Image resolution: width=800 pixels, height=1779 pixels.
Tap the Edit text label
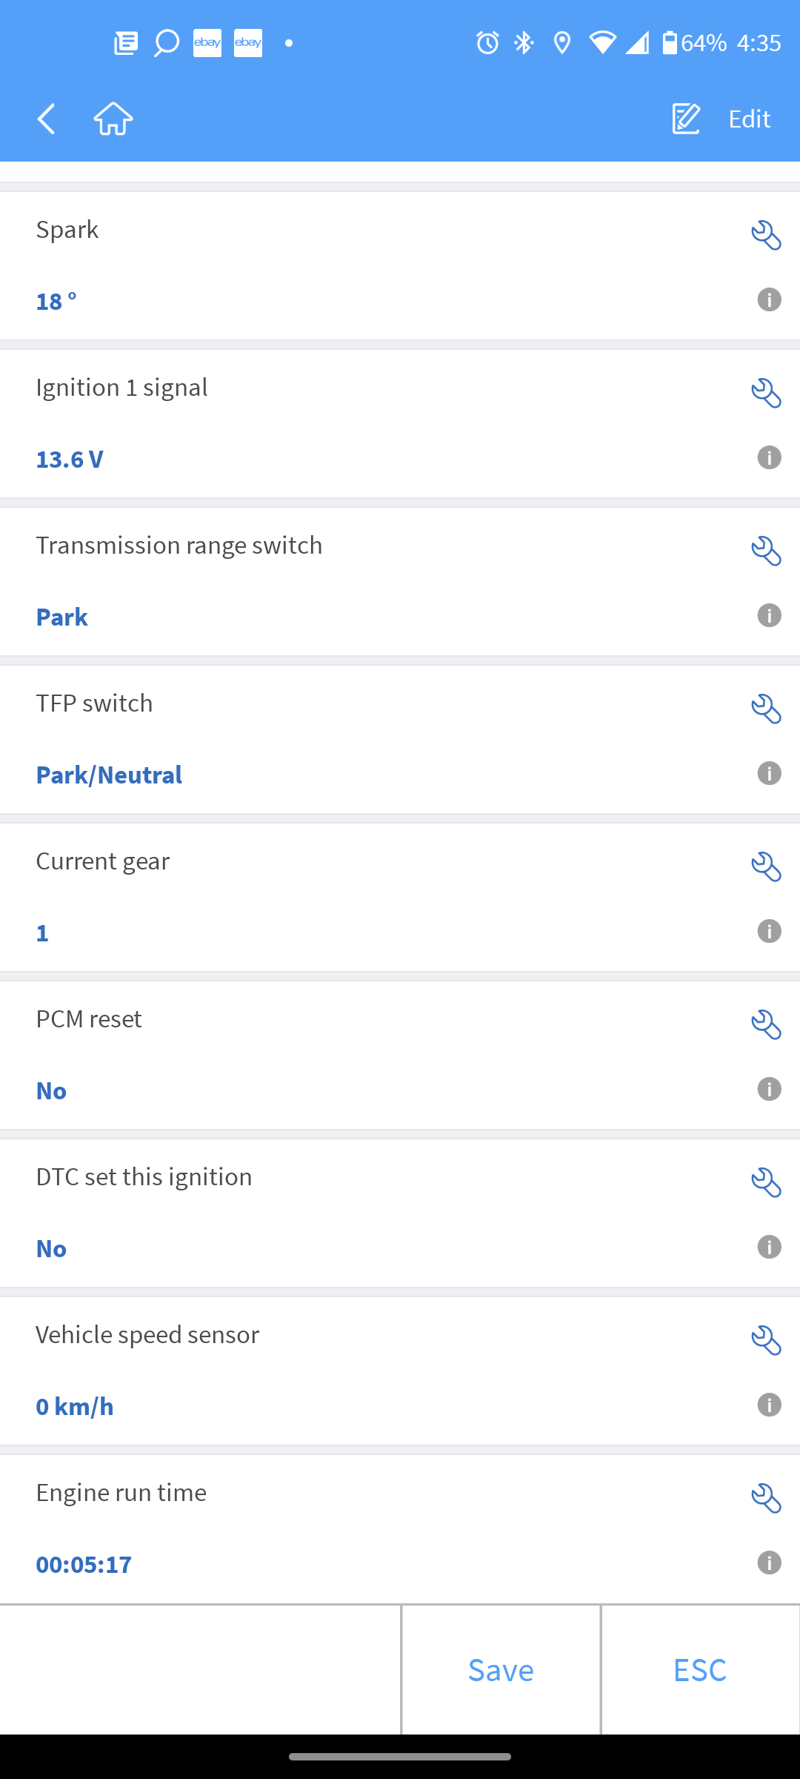coord(749,119)
